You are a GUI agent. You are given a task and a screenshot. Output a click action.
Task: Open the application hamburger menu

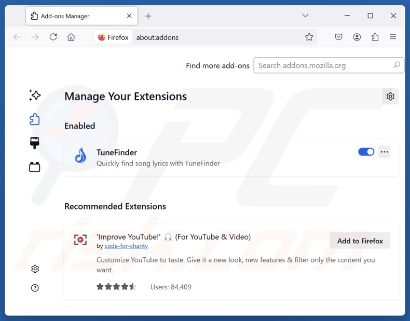393,37
